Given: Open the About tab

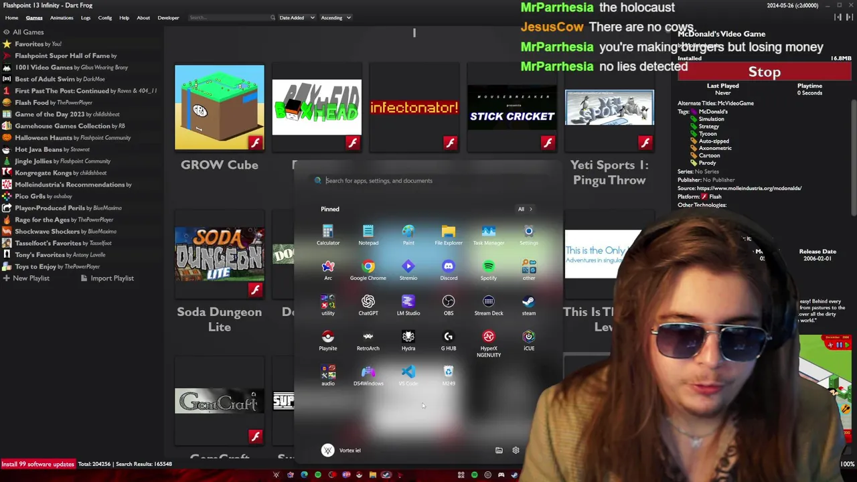Looking at the screenshot, I should 143,18.
